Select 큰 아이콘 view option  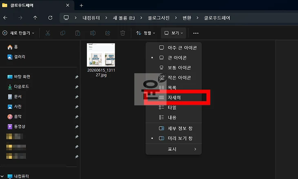(x=173, y=58)
